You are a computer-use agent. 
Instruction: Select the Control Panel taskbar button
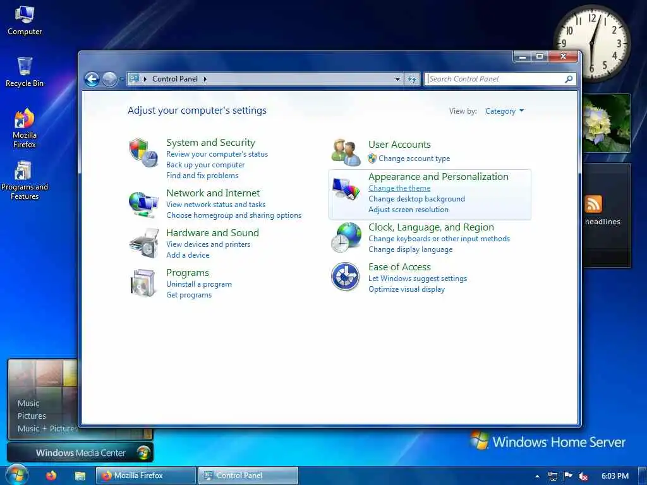tap(248, 476)
